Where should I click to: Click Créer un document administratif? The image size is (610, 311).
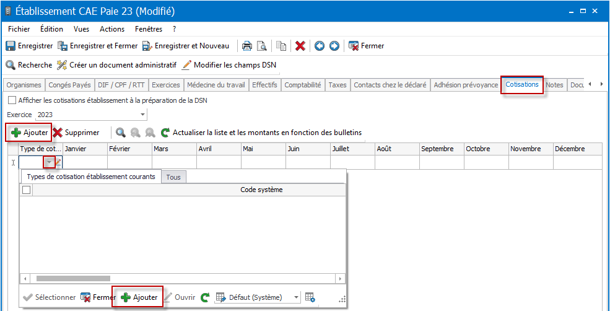(x=116, y=65)
